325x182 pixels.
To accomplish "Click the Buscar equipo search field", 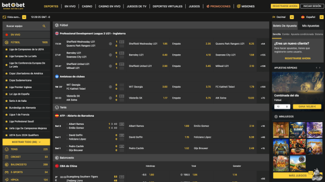I will click(26, 26).
